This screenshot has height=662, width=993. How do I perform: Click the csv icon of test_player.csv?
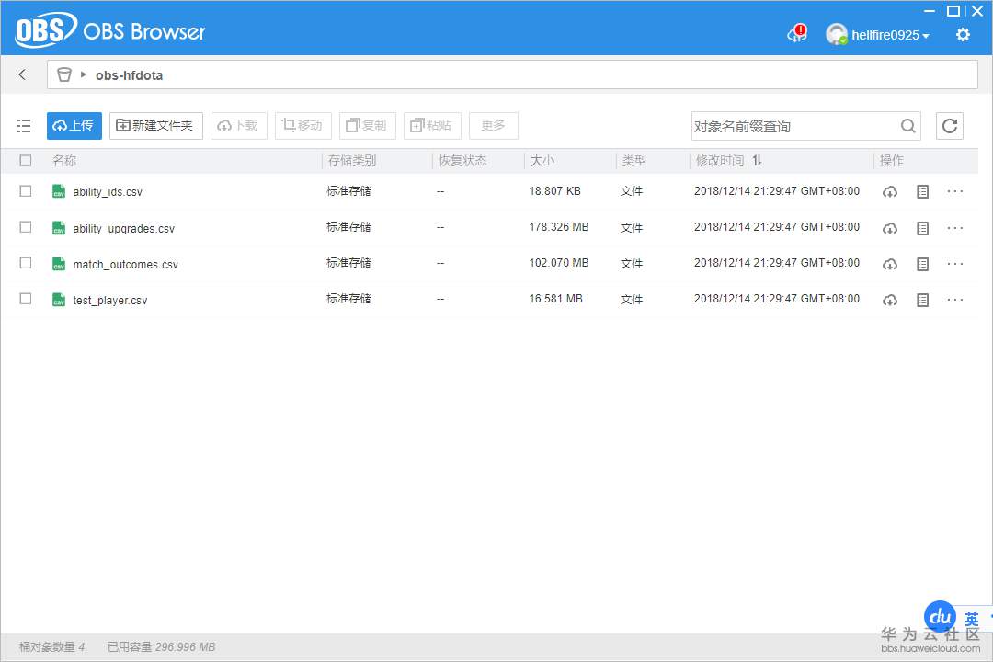pyautogui.click(x=59, y=300)
